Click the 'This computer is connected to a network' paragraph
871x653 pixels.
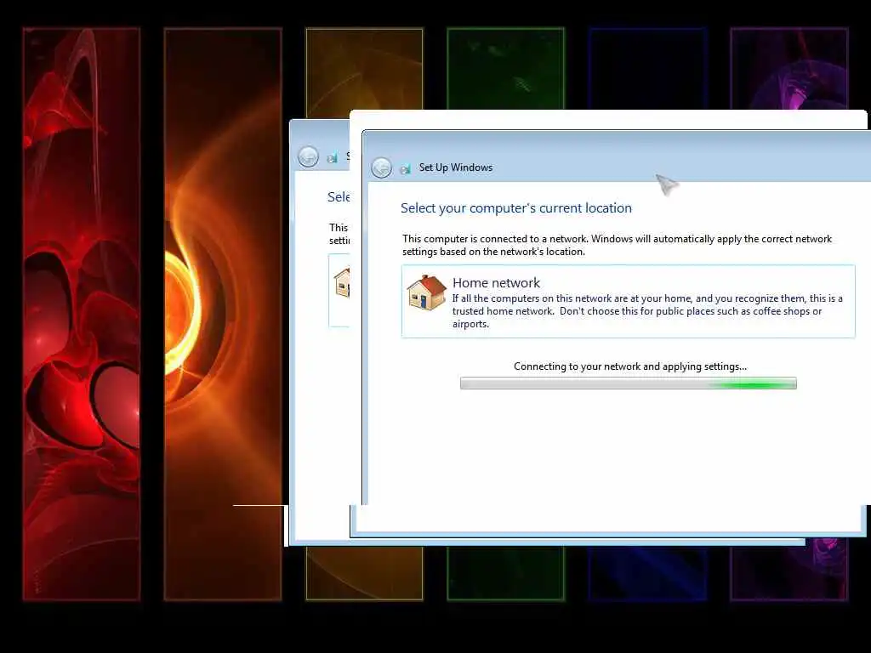[x=618, y=245]
